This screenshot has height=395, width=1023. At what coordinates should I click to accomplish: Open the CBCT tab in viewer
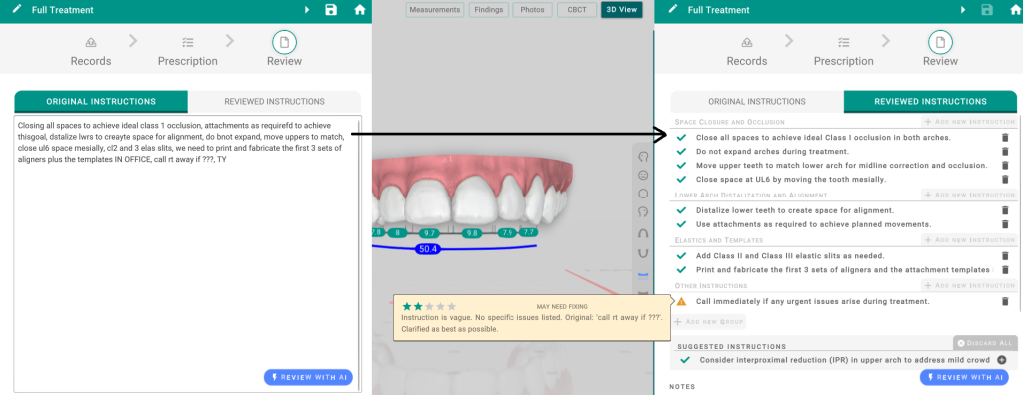576,10
